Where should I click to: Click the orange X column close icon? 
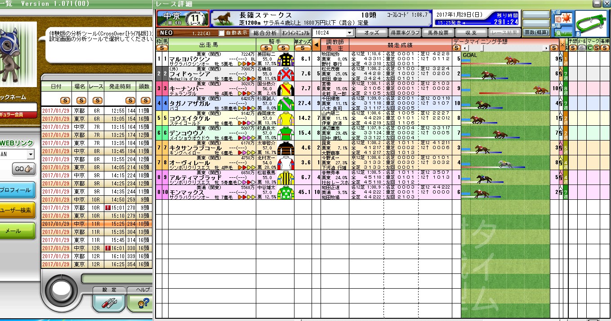pos(562,44)
